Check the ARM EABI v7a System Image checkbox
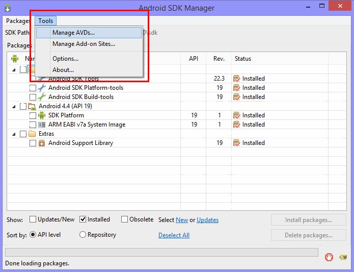The height and width of the screenshot is (272, 354). click(x=33, y=125)
